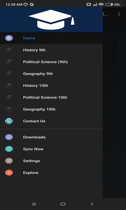Tap the Android back navigation button
The width and height of the screenshot is (126, 210).
(x=92, y=204)
